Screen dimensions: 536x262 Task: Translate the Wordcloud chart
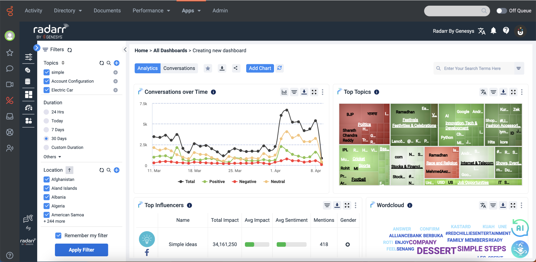(x=483, y=205)
